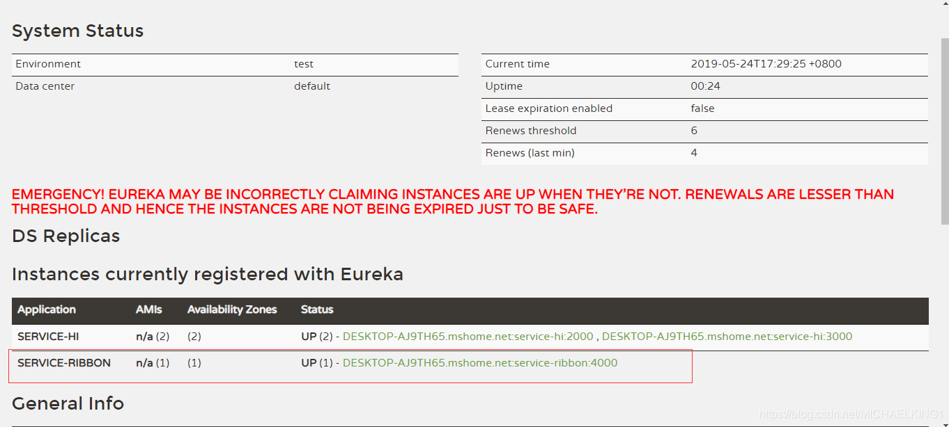949x427 pixels.
Task: Click the environment value test
Action: point(304,64)
